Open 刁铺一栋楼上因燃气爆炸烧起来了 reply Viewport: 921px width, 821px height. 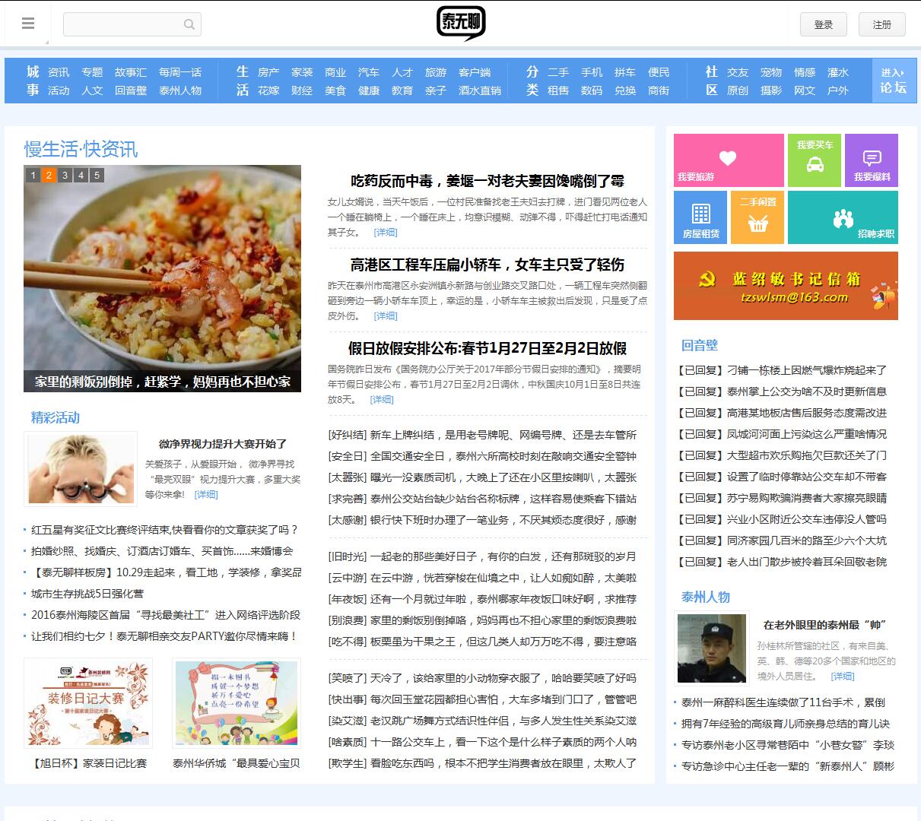pyautogui.click(x=781, y=370)
